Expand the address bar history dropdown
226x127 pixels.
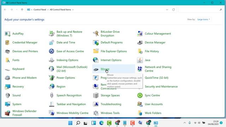click(167, 10)
